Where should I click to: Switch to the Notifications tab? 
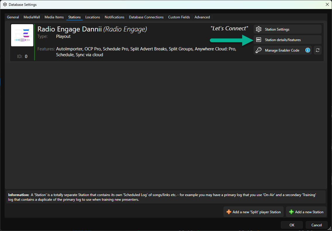(x=114, y=17)
